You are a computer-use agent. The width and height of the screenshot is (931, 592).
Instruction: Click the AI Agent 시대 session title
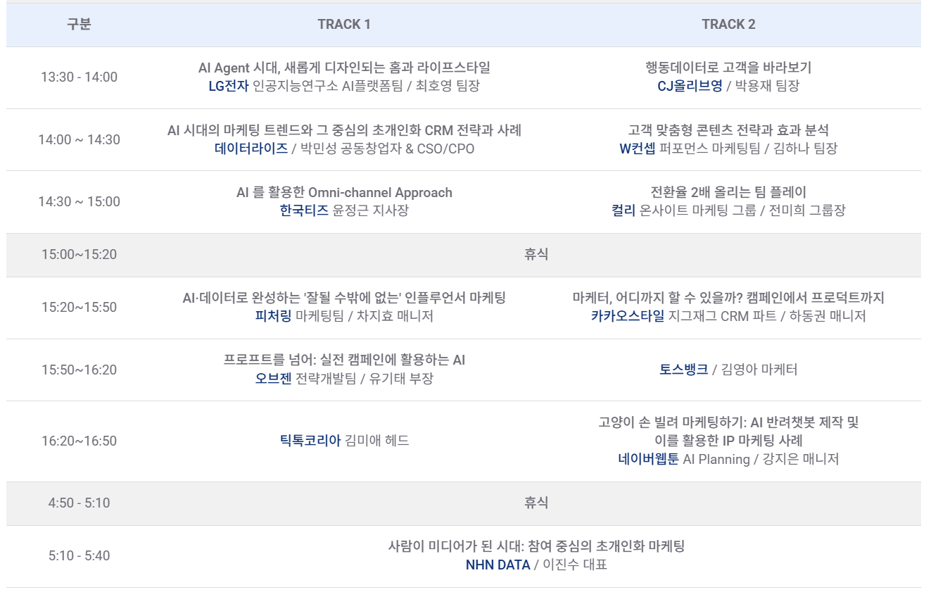(x=344, y=68)
